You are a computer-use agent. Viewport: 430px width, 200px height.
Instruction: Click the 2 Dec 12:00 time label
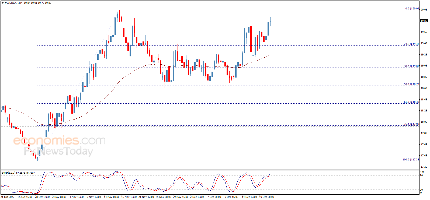(x=197, y=197)
